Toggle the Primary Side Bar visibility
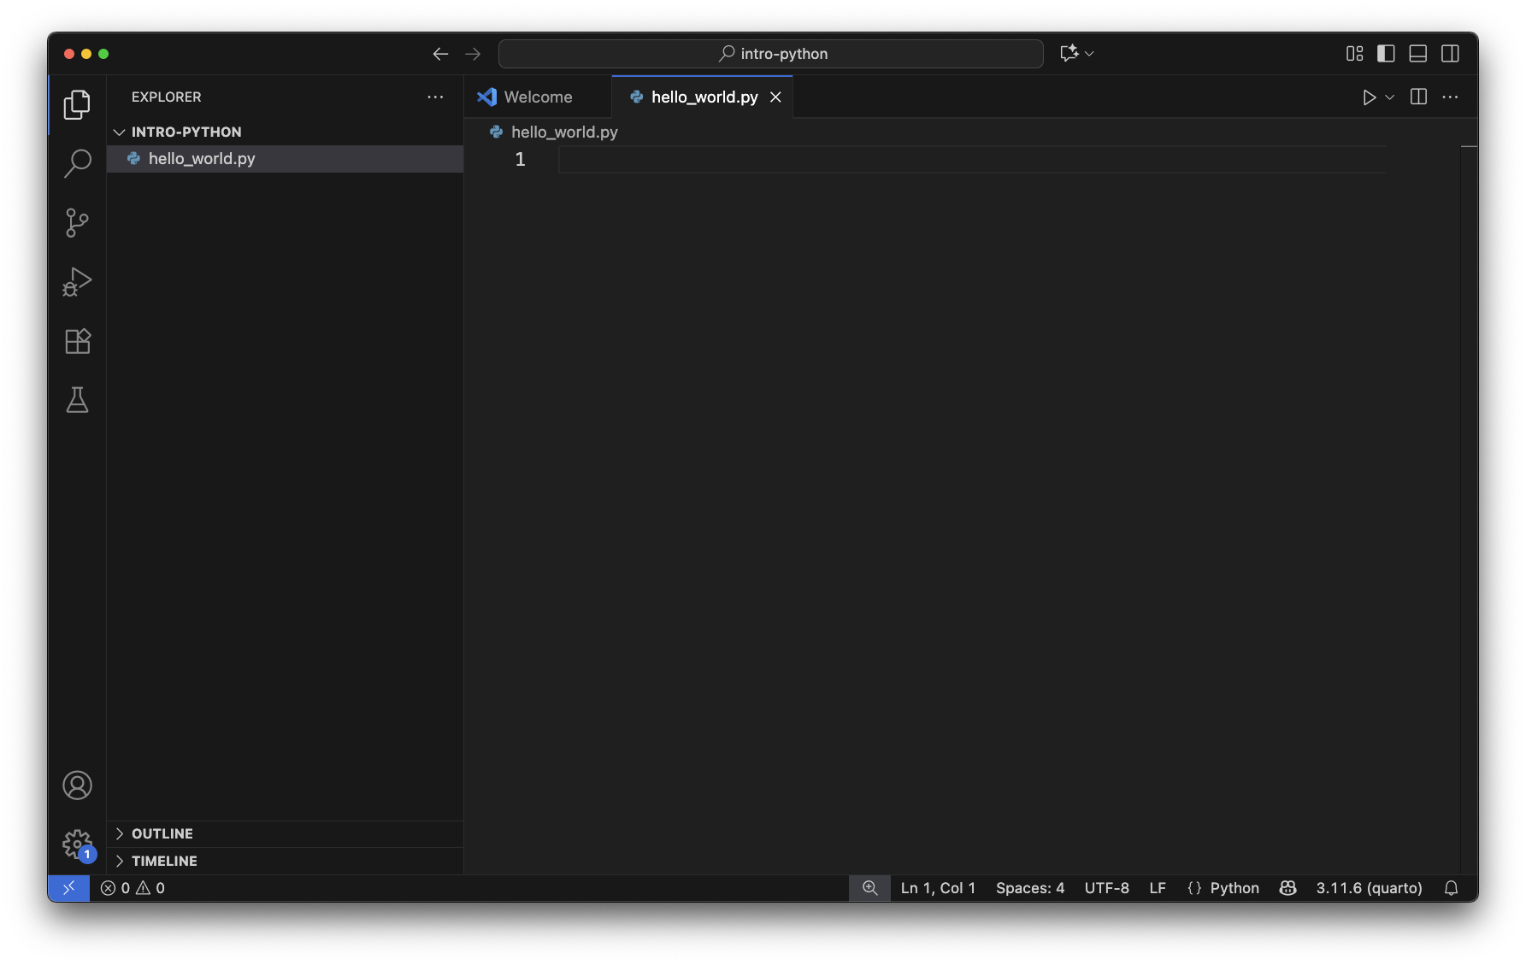This screenshot has height=965, width=1526. tap(1386, 54)
